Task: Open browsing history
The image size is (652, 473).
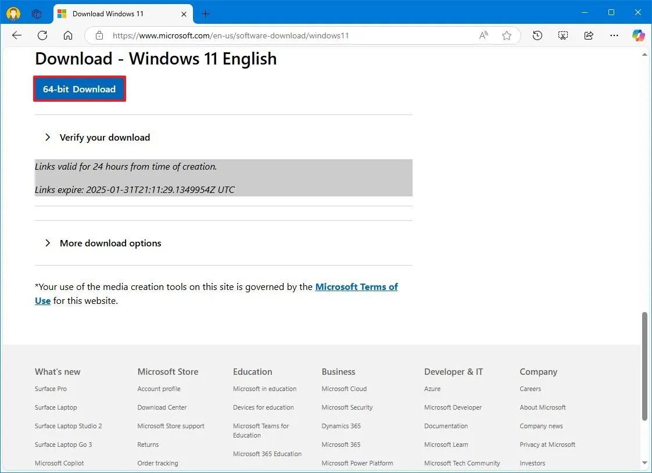Action: point(537,35)
